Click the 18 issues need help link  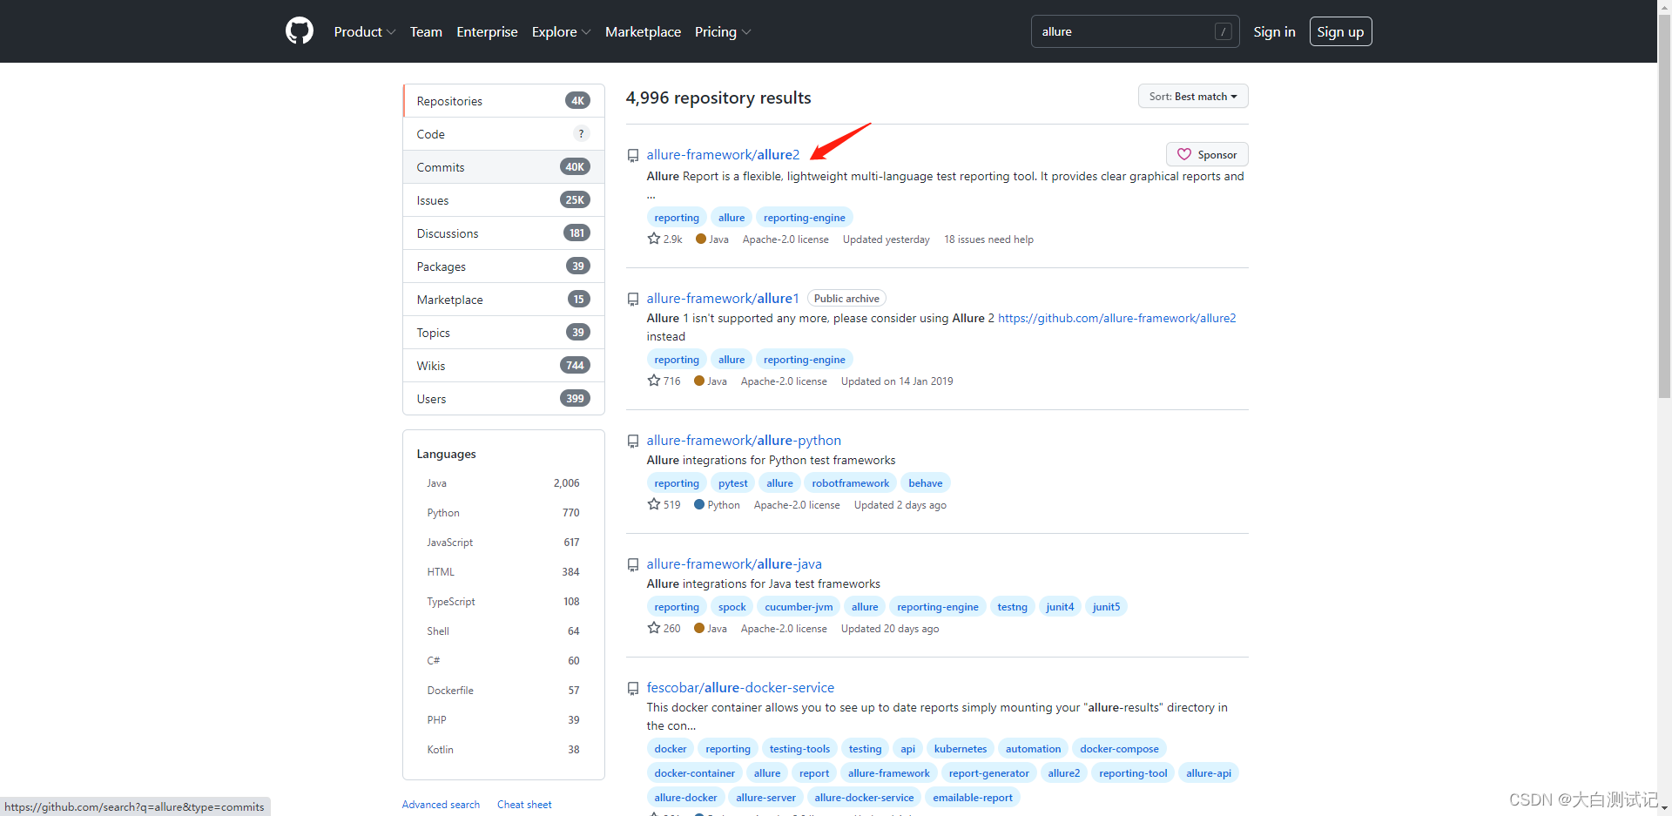pyautogui.click(x=988, y=239)
